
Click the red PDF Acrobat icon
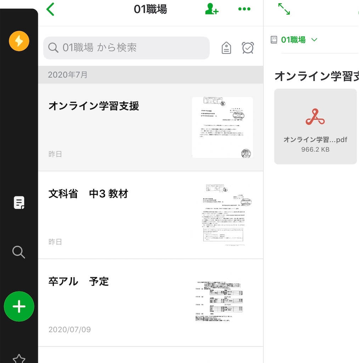coord(315,117)
